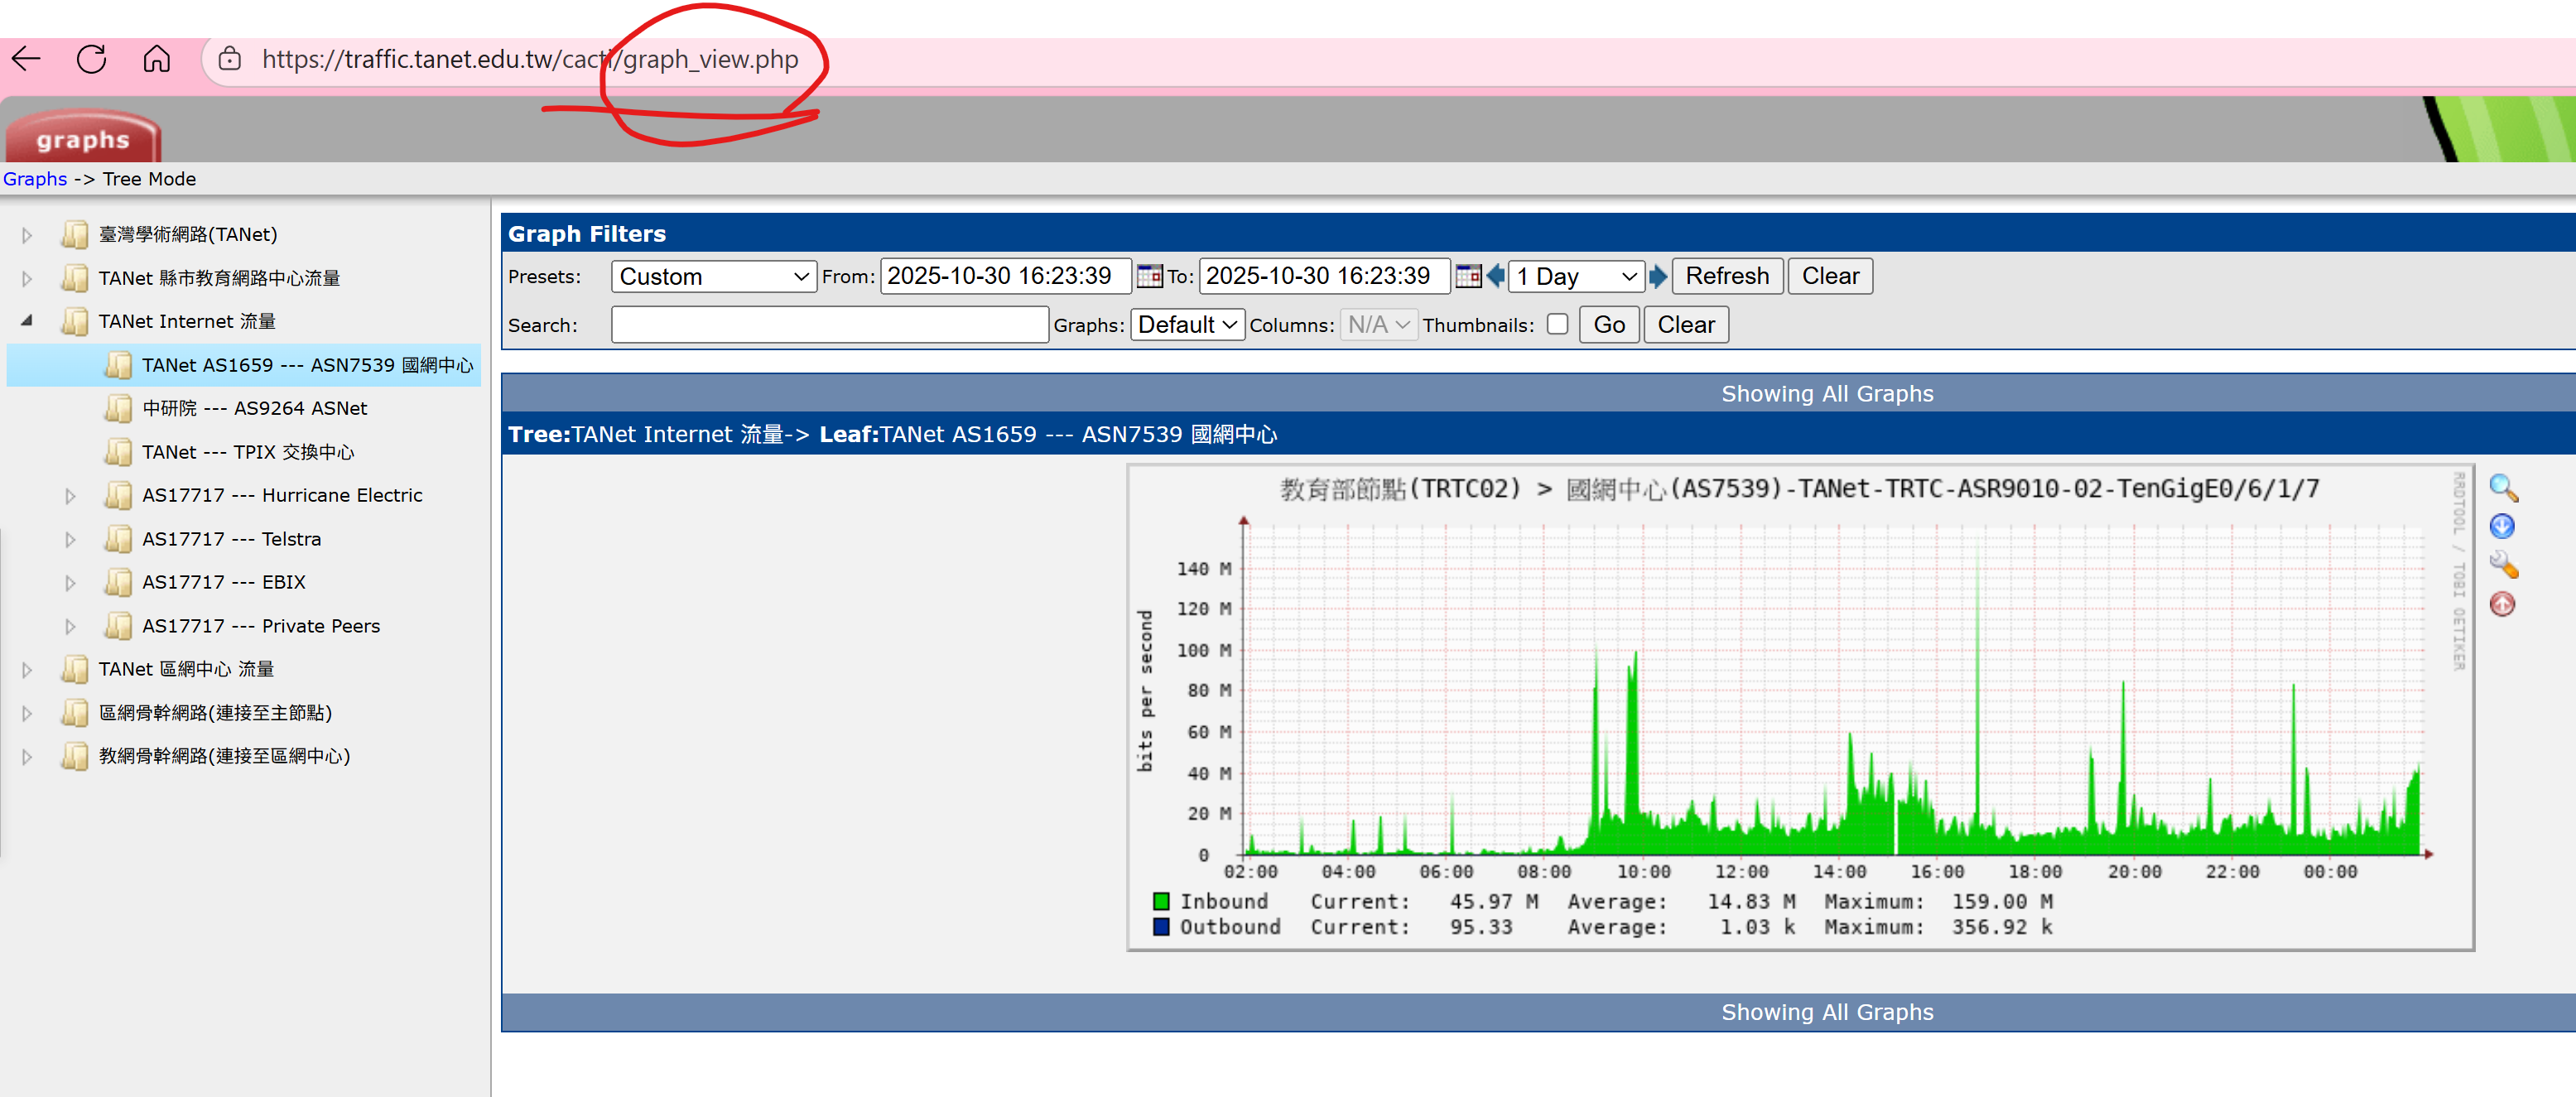The image size is (2576, 1097).
Task: Expand TANet 區網中心 流量 node
Action: tap(27, 669)
